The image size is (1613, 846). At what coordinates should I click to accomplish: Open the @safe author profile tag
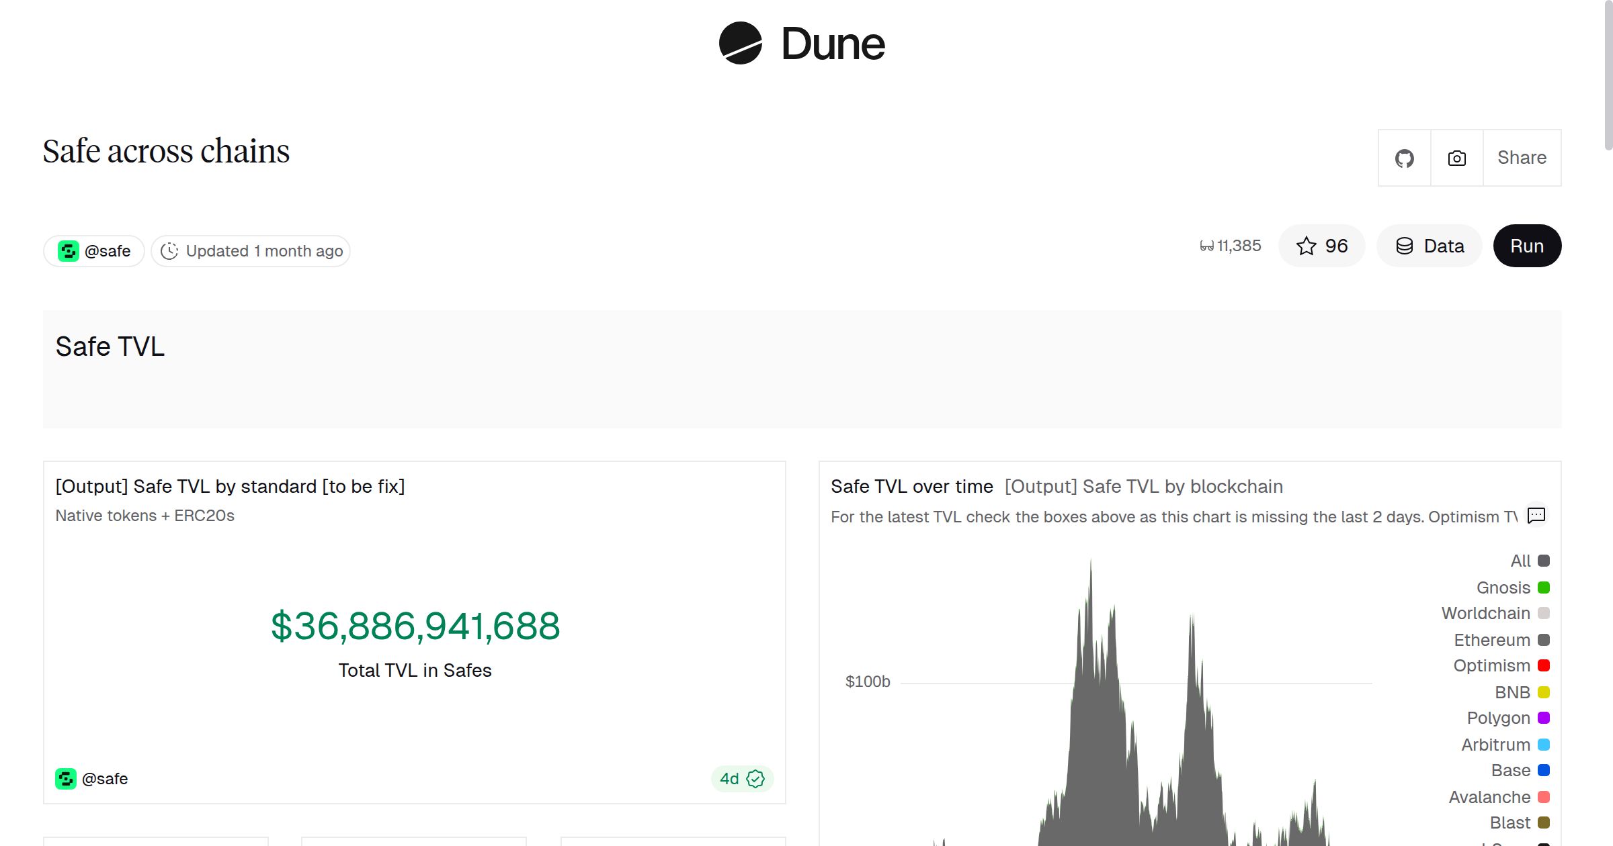point(95,251)
